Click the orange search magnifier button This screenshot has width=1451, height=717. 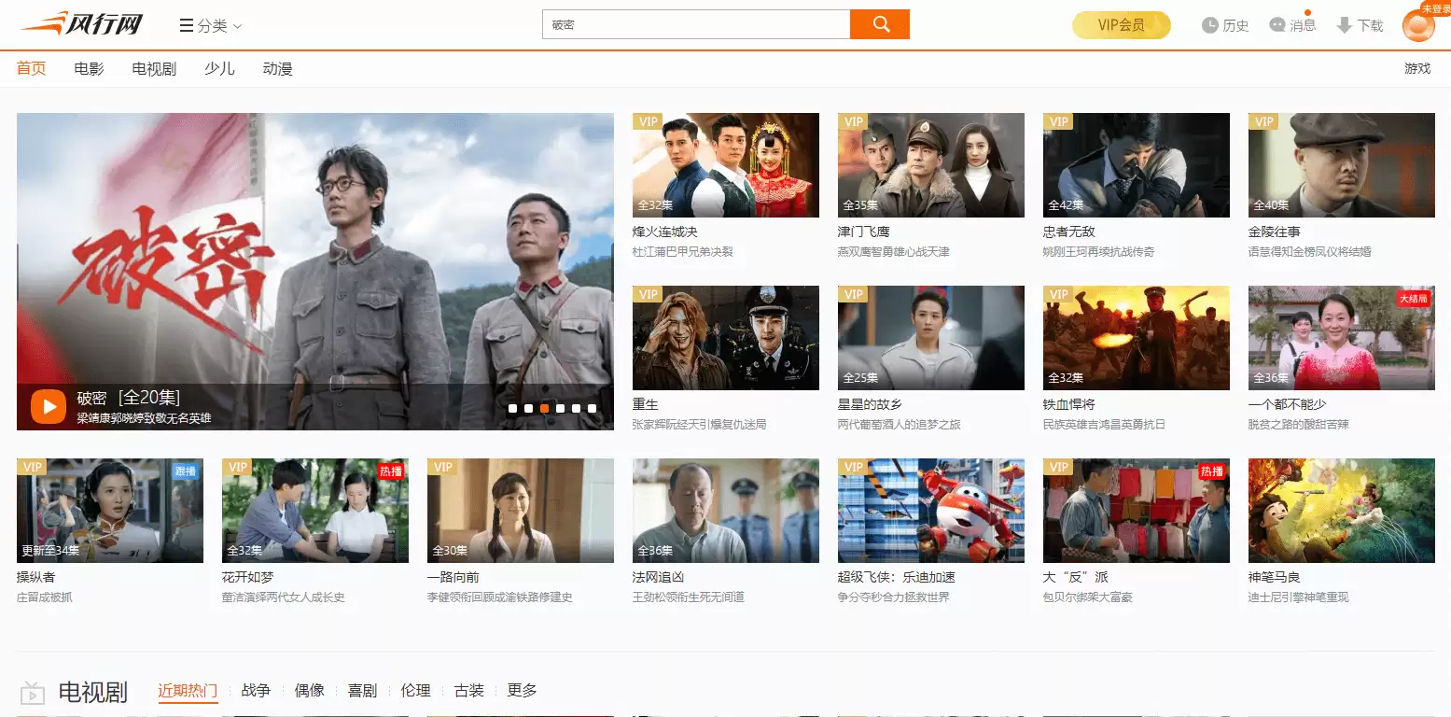tap(879, 24)
